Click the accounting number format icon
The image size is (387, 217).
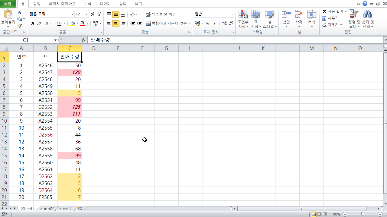point(197,24)
